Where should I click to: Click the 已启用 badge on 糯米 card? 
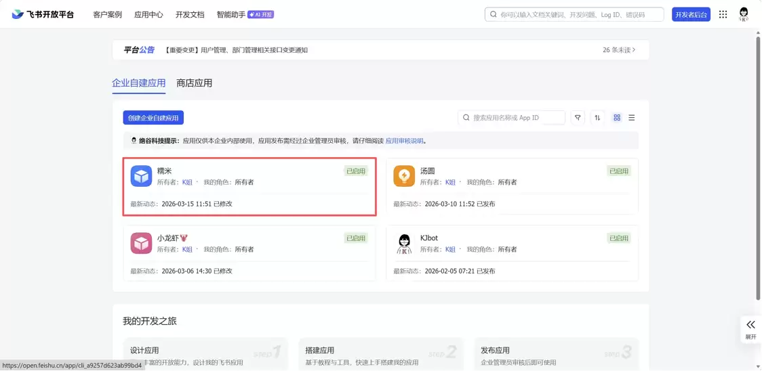click(356, 171)
